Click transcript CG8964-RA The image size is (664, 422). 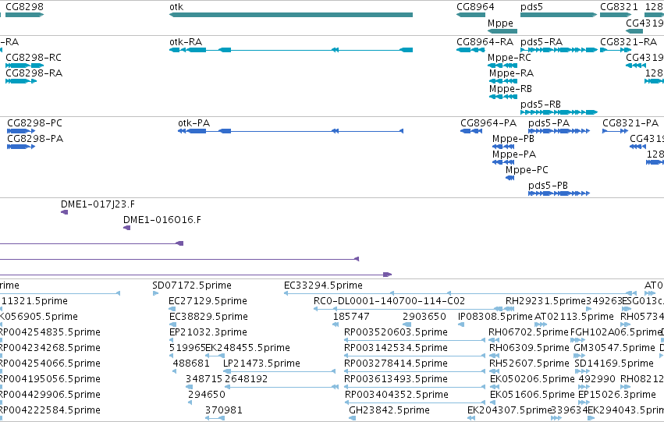(x=470, y=50)
